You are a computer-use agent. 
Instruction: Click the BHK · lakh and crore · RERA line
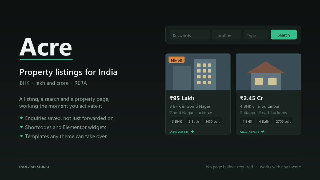click(x=53, y=83)
